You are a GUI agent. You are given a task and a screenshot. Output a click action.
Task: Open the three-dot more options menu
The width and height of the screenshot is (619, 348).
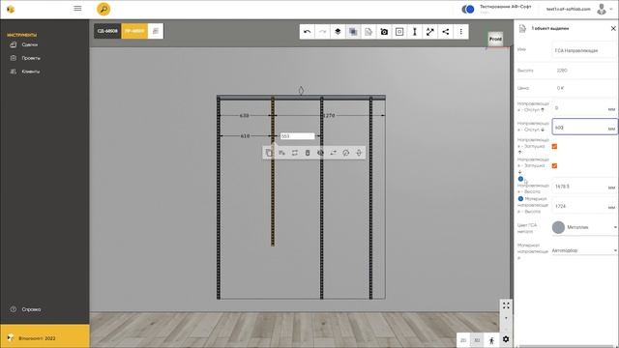[460, 32]
